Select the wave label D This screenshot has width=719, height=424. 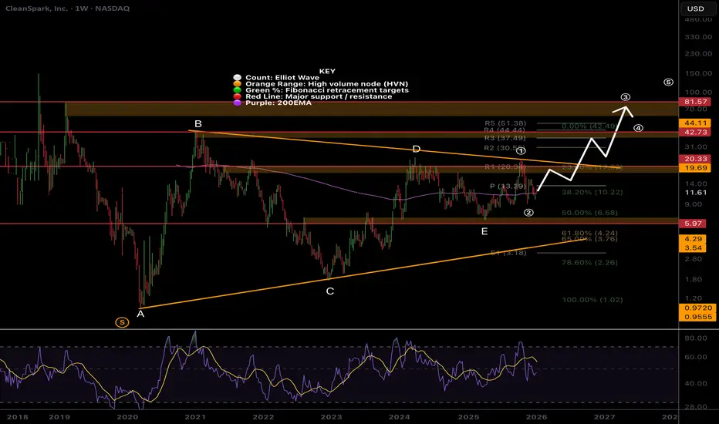pos(417,149)
